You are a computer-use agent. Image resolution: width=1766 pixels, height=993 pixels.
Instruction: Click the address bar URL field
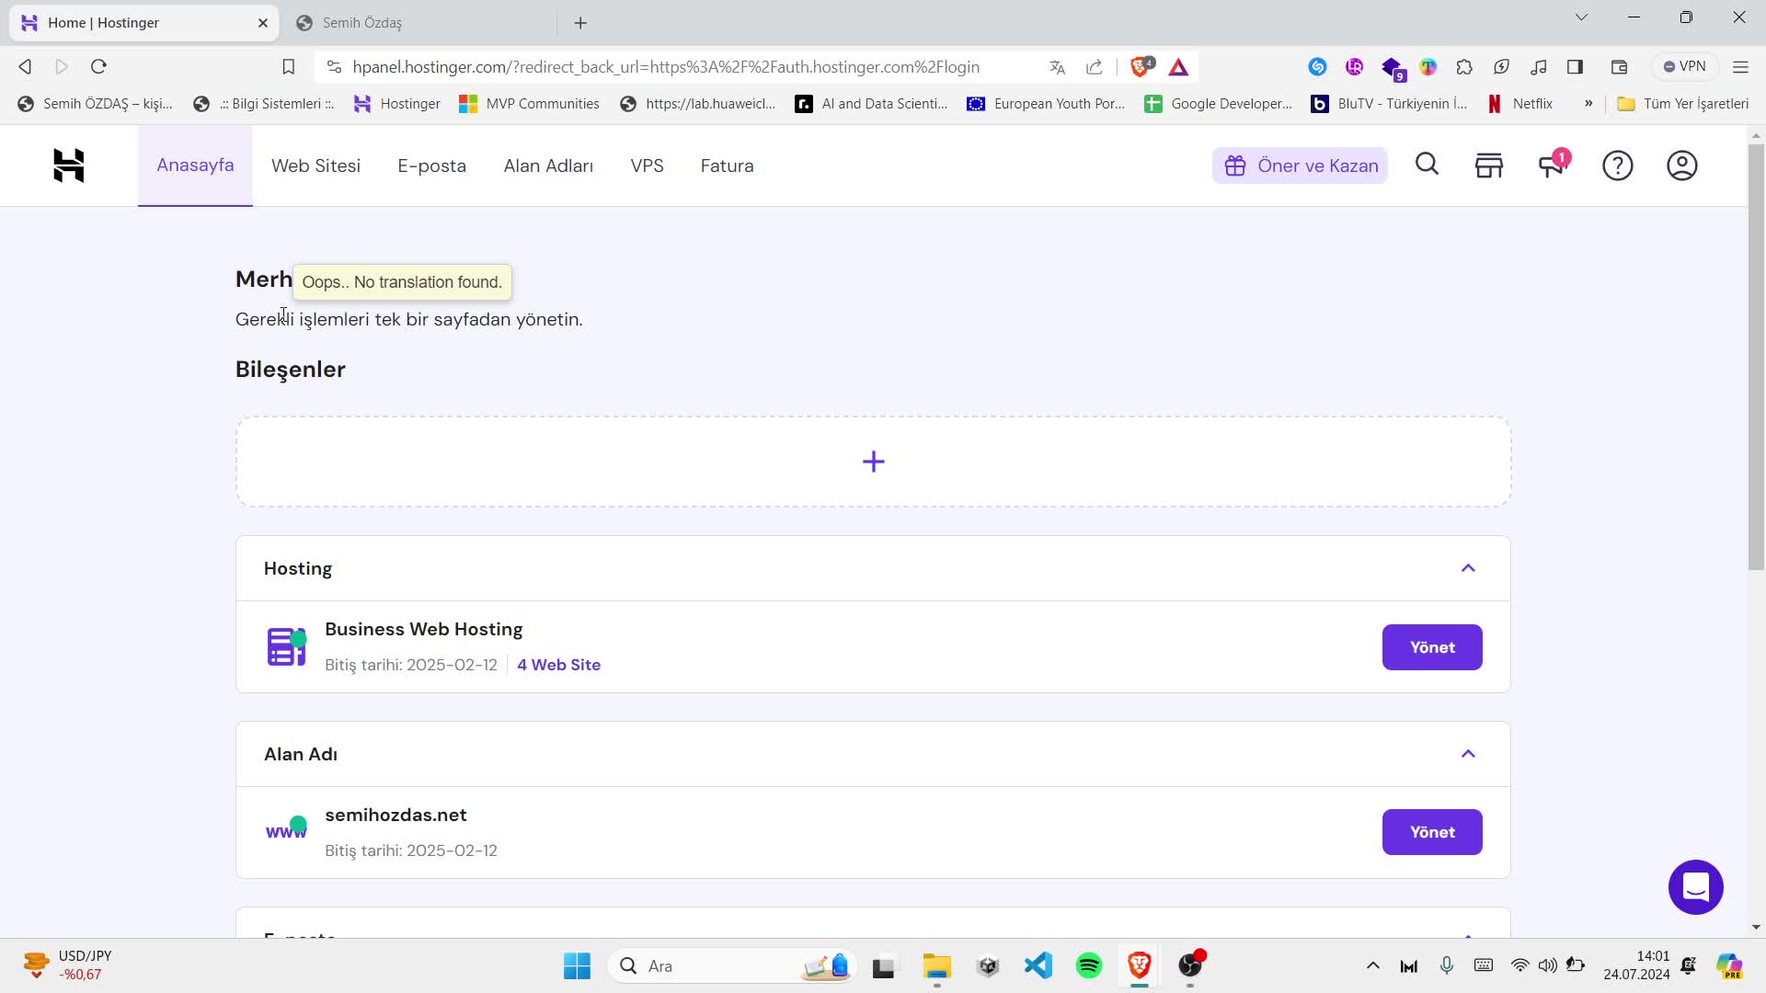pos(666,67)
